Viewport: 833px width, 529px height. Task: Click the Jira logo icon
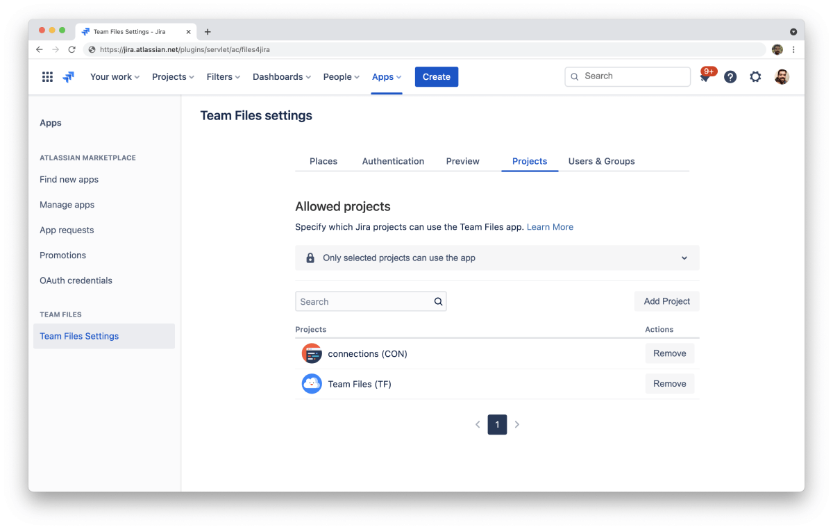pyautogui.click(x=68, y=77)
